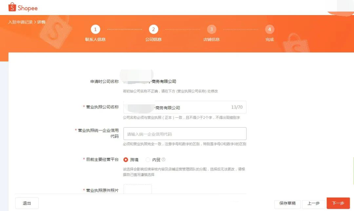Click the 目前主要经营平台 label

102,160
